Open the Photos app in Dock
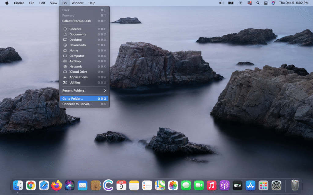313x195 pixels. (173, 185)
